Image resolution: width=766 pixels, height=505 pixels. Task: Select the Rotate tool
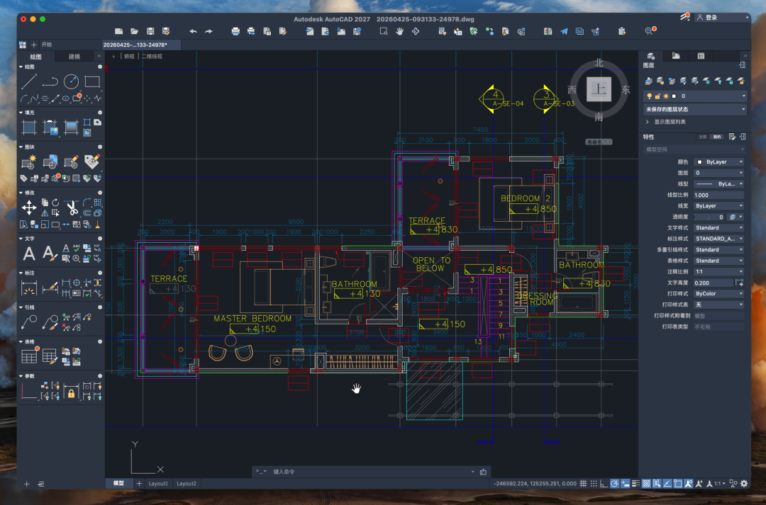[x=55, y=203]
